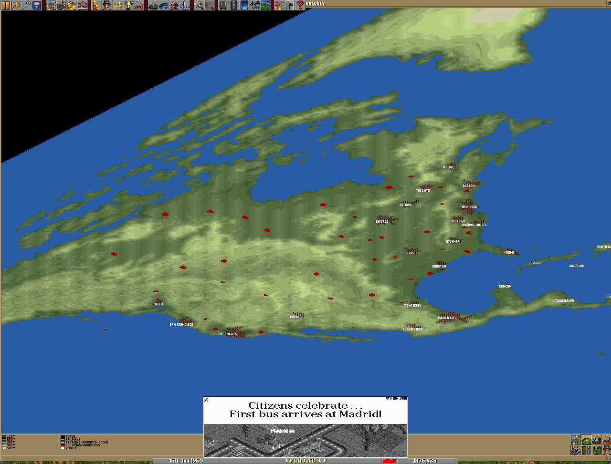The image size is (611, 464).
Task: Click the Stations/Airports/Docks legend entry
Action: coord(84,443)
